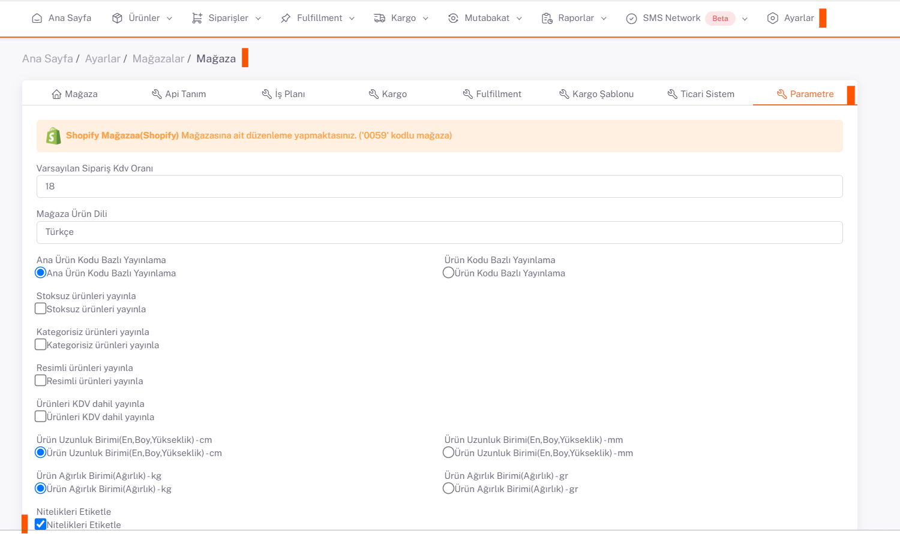This screenshot has width=900, height=534.
Task: Click Ana Sayfa breadcrumb link
Action: coord(47,59)
